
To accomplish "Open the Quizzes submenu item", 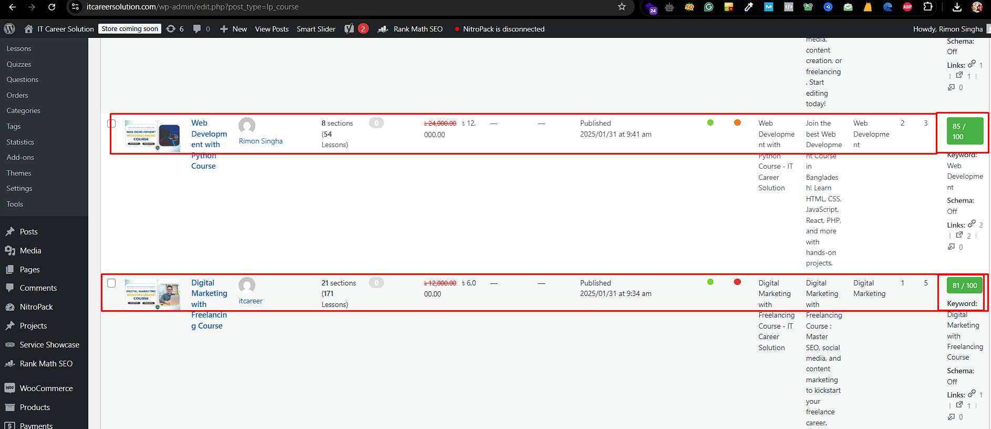I will click(19, 64).
